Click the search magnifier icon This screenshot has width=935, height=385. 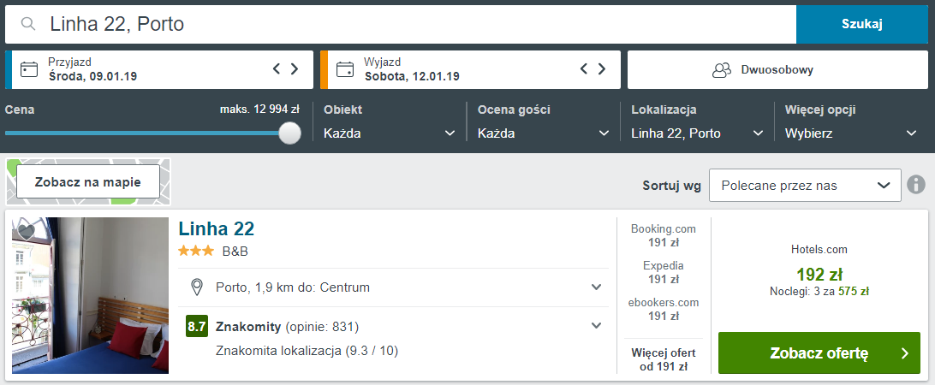tap(28, 24)
